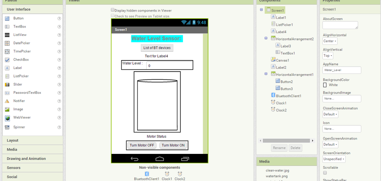Click the List of BT devices button

tap(157, 48)
